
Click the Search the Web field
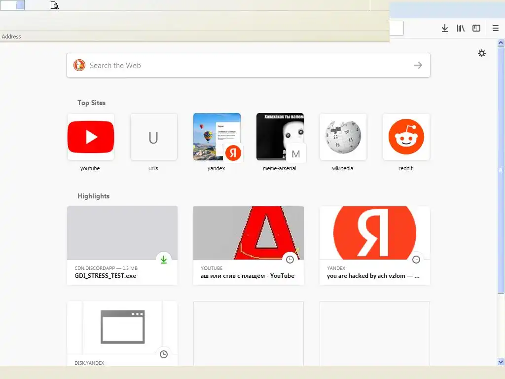coord(249,65)
